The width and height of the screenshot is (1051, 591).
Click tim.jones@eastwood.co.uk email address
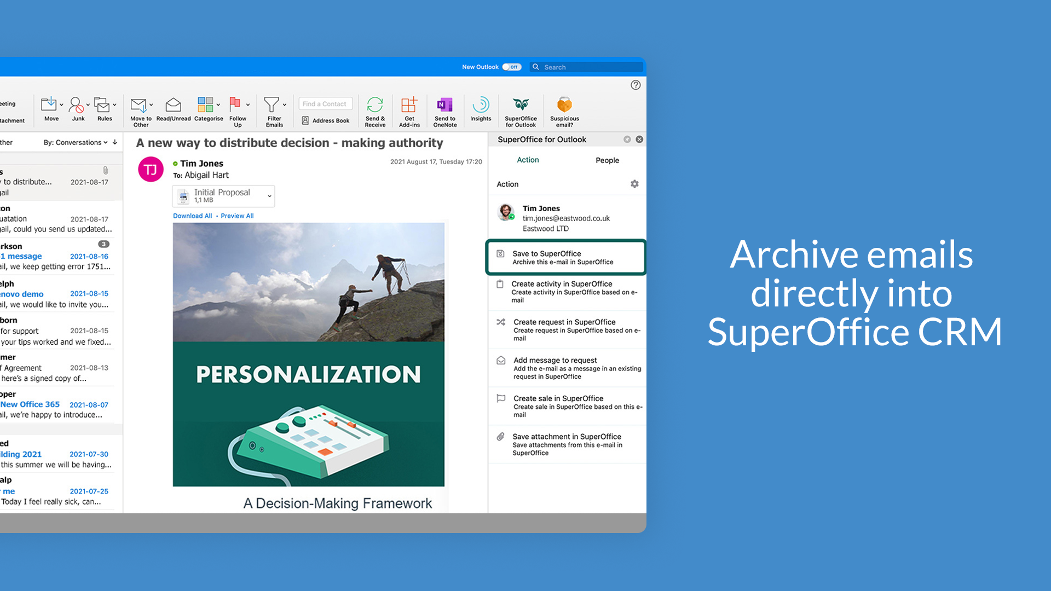(x=566, y=218)
